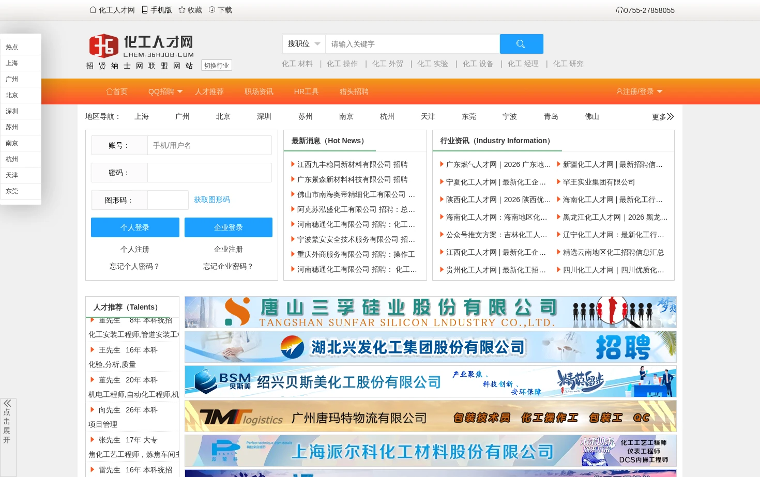Image resolution: width=760 pixels, height=477 pixels.
Task: Expand the 点击展开 side panel
Action: [8, 437]
